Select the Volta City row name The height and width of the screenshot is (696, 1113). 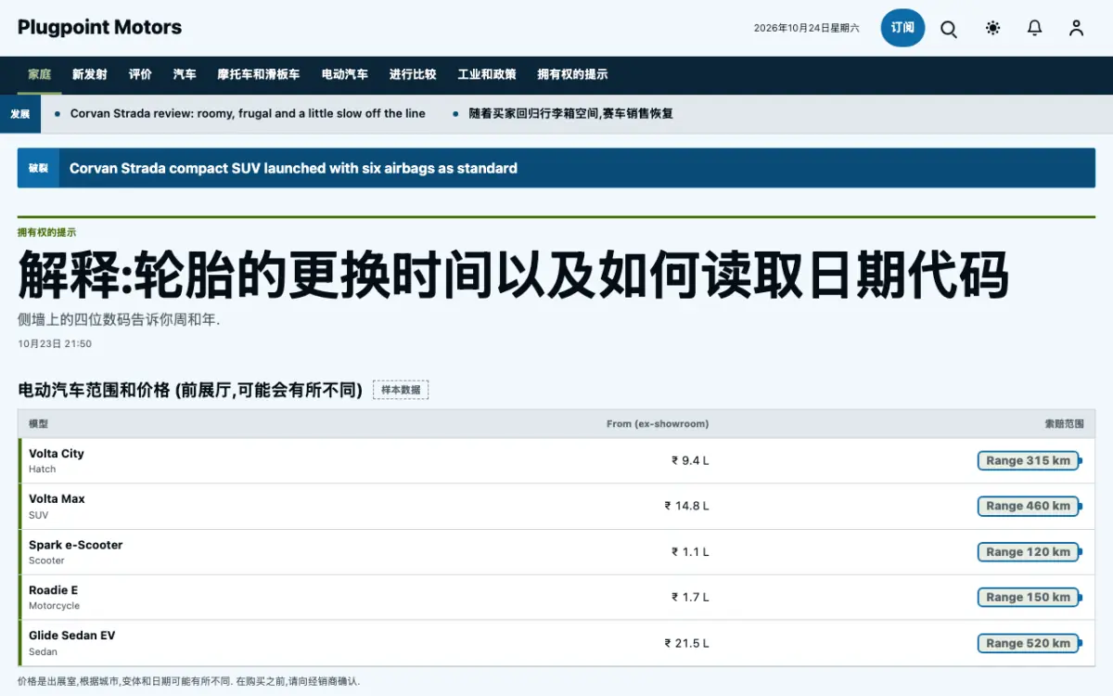(x=57, y=454)
